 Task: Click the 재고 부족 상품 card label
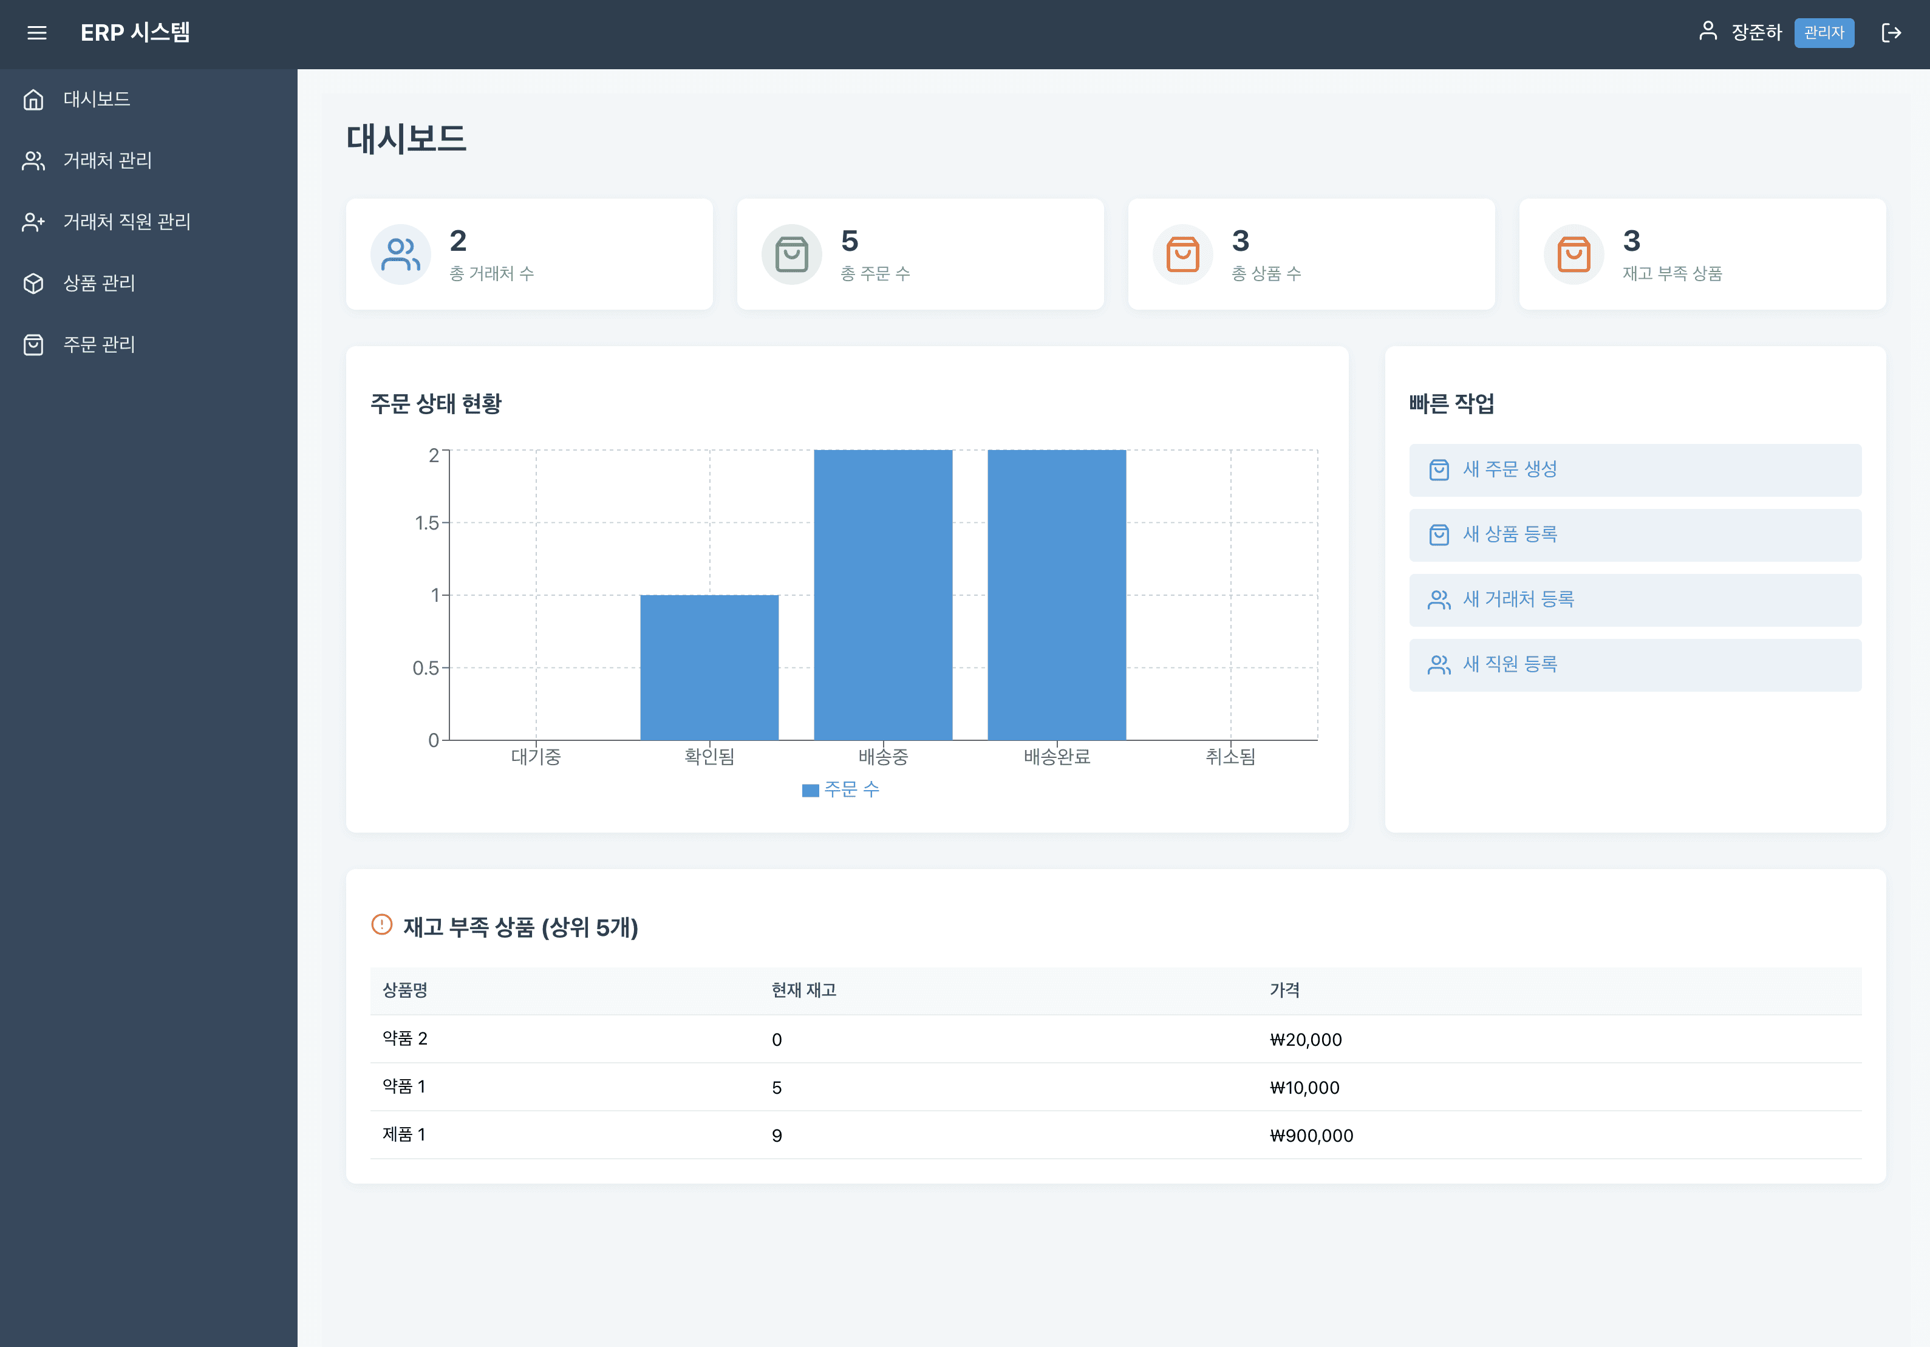[1672, 273]
